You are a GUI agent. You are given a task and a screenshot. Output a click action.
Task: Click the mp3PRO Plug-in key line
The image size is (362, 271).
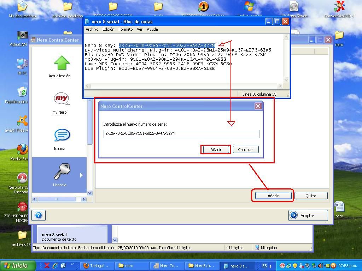156,59
